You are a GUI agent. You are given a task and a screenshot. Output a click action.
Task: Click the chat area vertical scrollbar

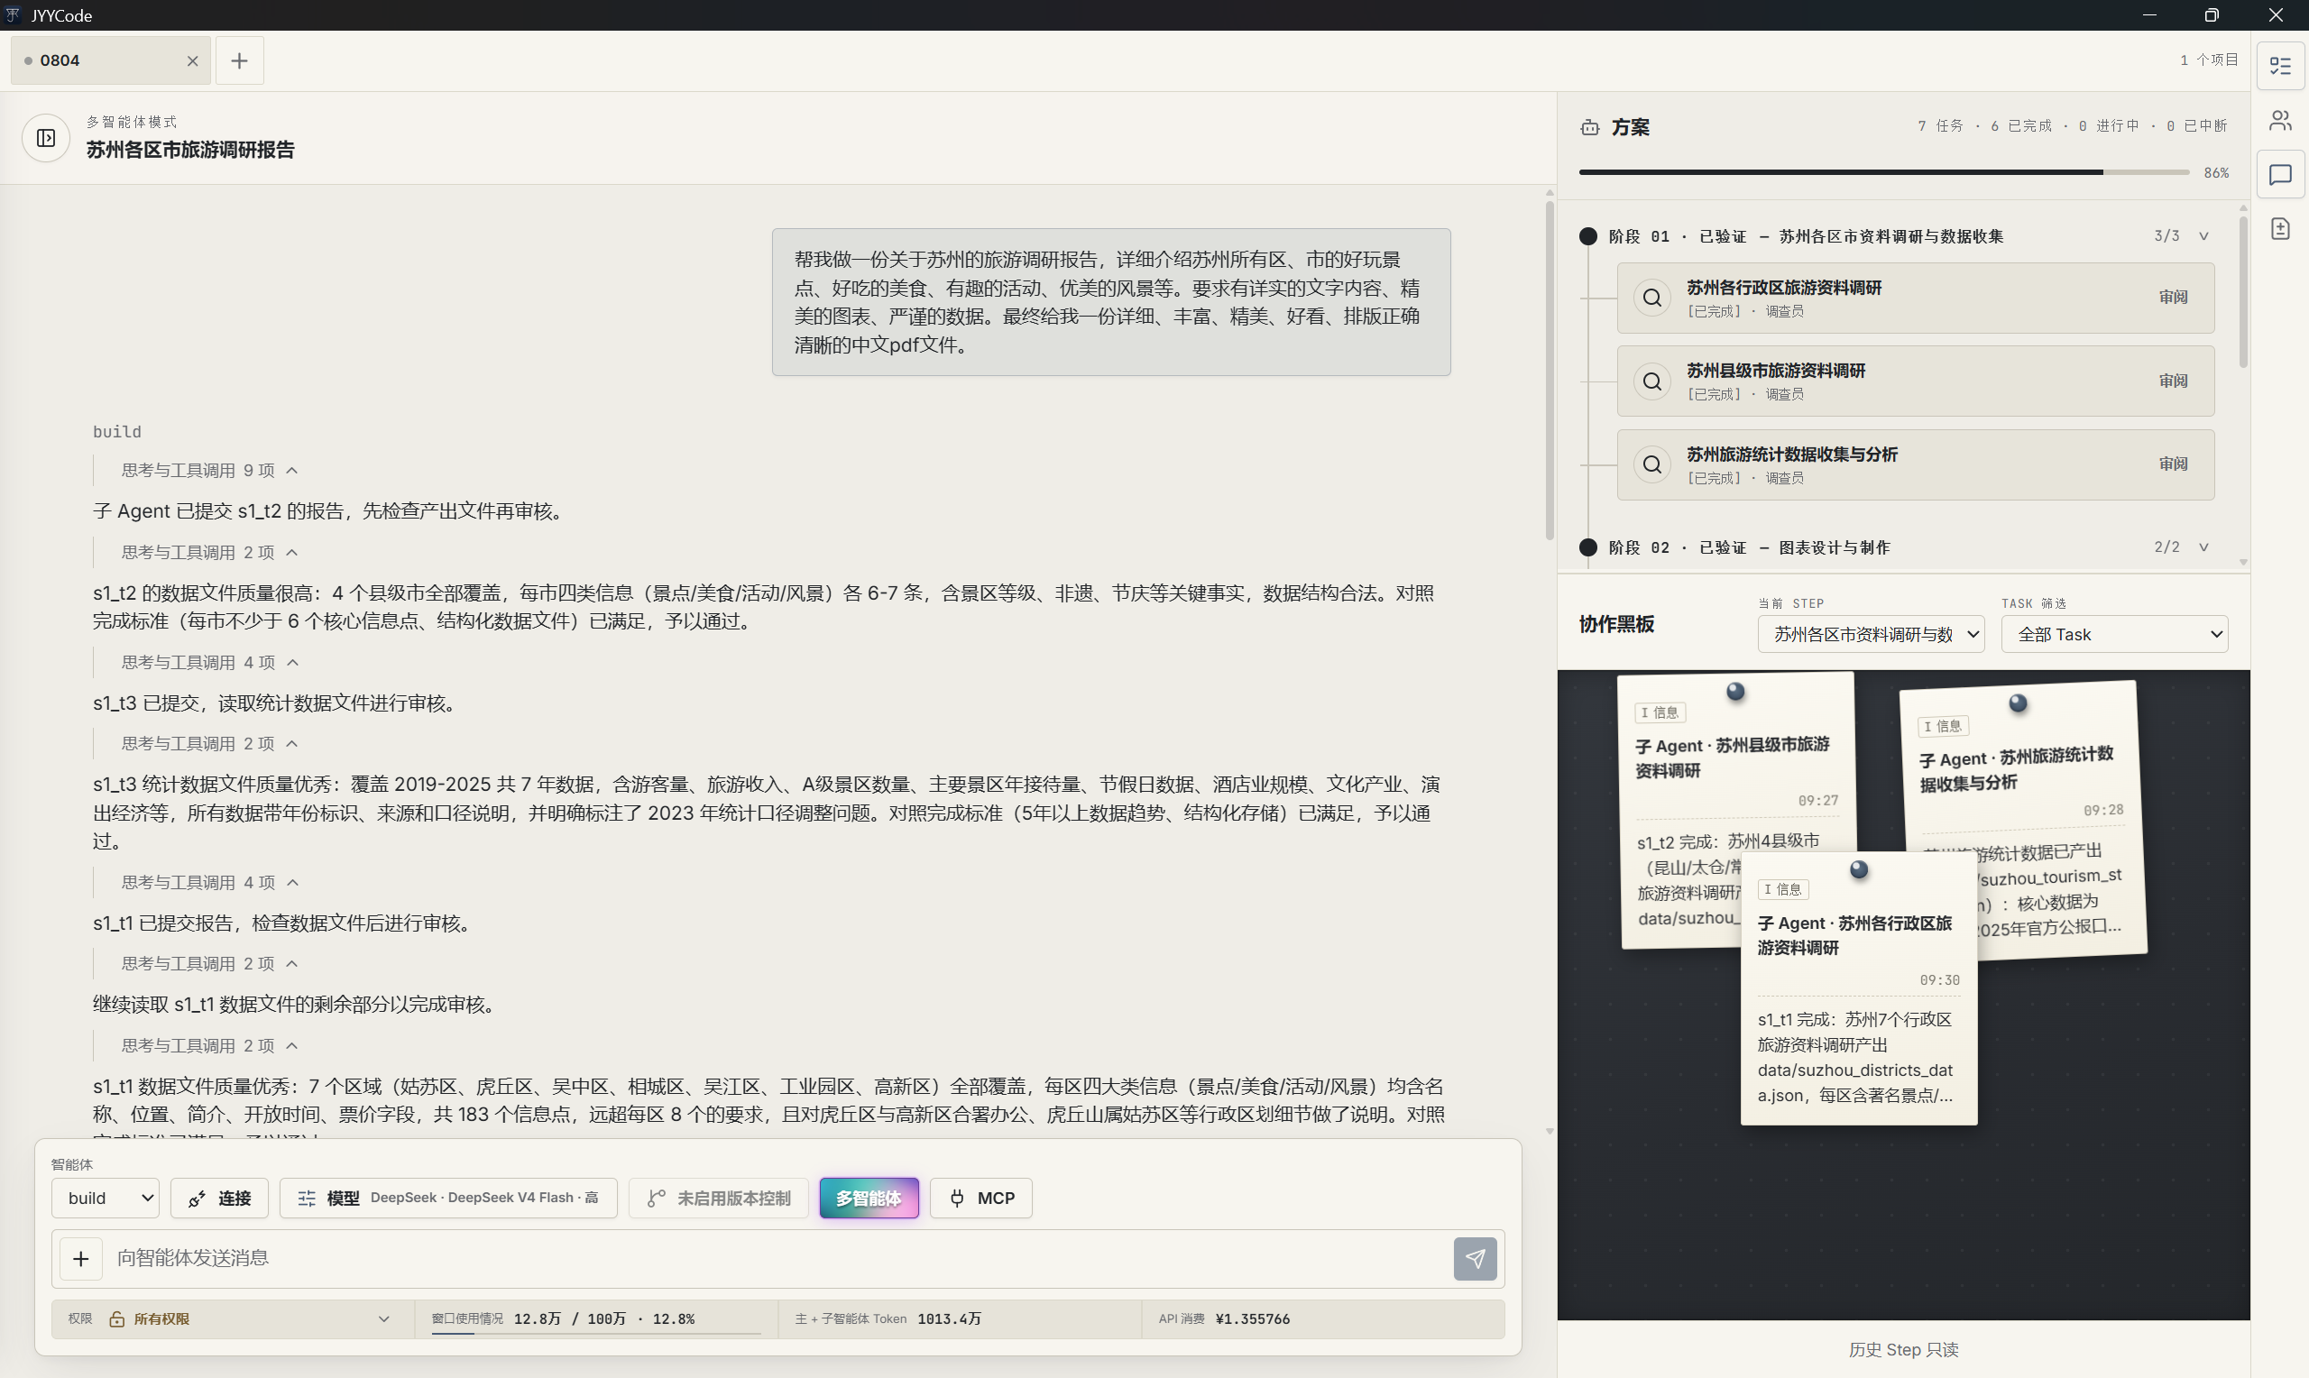click(x=1549, y=372)
